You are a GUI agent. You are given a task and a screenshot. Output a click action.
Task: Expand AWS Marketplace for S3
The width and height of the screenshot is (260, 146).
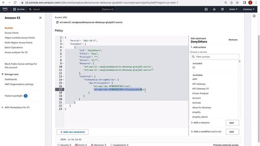click(2, 107)
